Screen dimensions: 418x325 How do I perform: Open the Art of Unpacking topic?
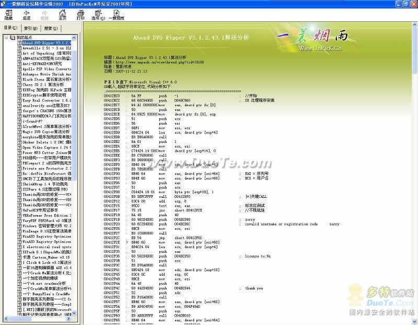pos(47,53)
